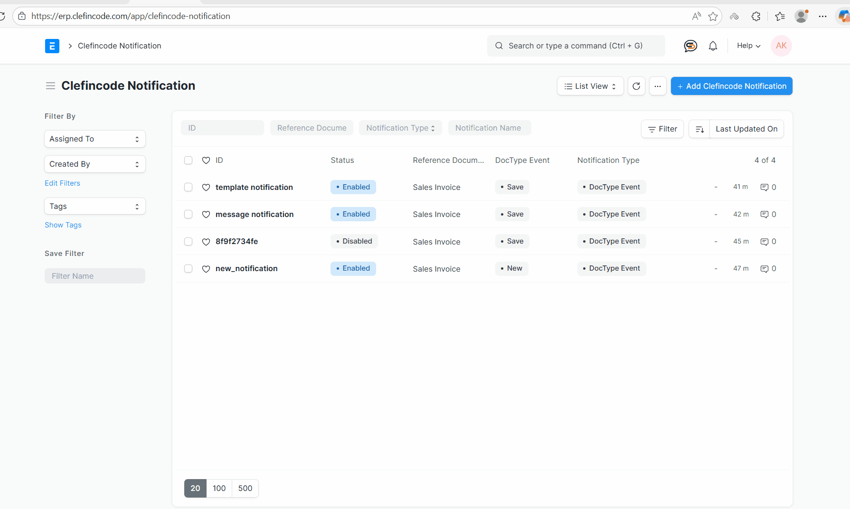Mark new_notification as favorite with the heart
This screenshot has height=509, width=850.
(x=206, y=268)
